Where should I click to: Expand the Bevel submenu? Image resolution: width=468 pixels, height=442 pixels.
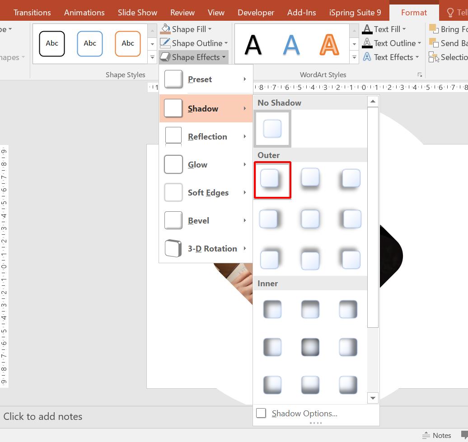(199, 220)
